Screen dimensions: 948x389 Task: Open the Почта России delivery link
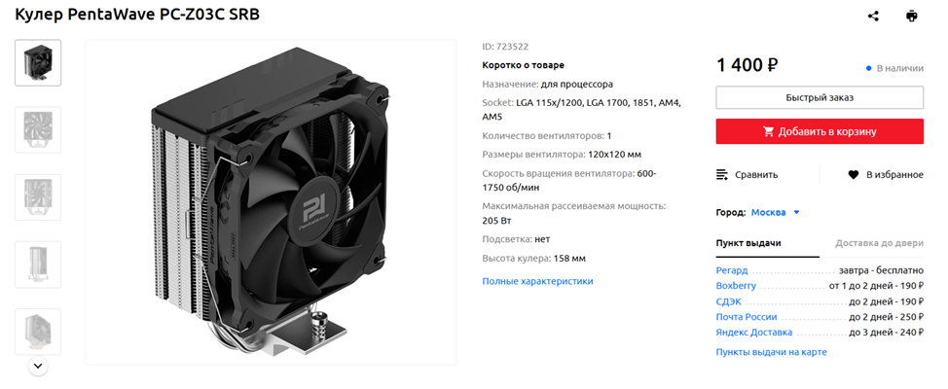(747, 317)
